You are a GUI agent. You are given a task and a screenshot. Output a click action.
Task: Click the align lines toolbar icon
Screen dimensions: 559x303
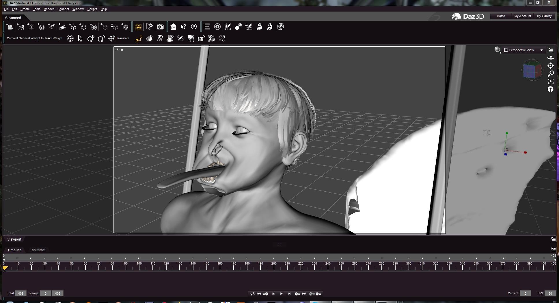click(207, 27)
